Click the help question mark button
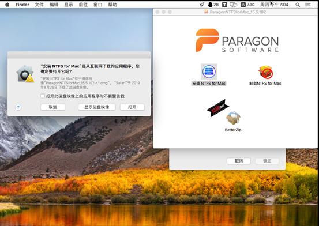Image resolution: width=319 pixels, height=226 pixels. tap(18, 107)
